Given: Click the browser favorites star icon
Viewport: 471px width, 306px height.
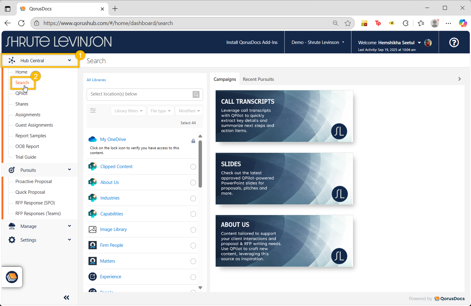Looking at the screenshot, I should (x=348, y=23).
